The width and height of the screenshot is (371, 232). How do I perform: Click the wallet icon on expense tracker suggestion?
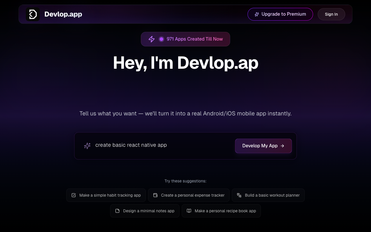click(x=155, y=195)
